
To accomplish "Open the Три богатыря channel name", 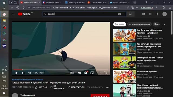I will pos(26,95).
